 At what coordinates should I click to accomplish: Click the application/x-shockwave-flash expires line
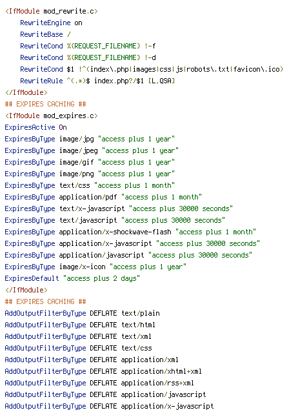tap(130, 232)
